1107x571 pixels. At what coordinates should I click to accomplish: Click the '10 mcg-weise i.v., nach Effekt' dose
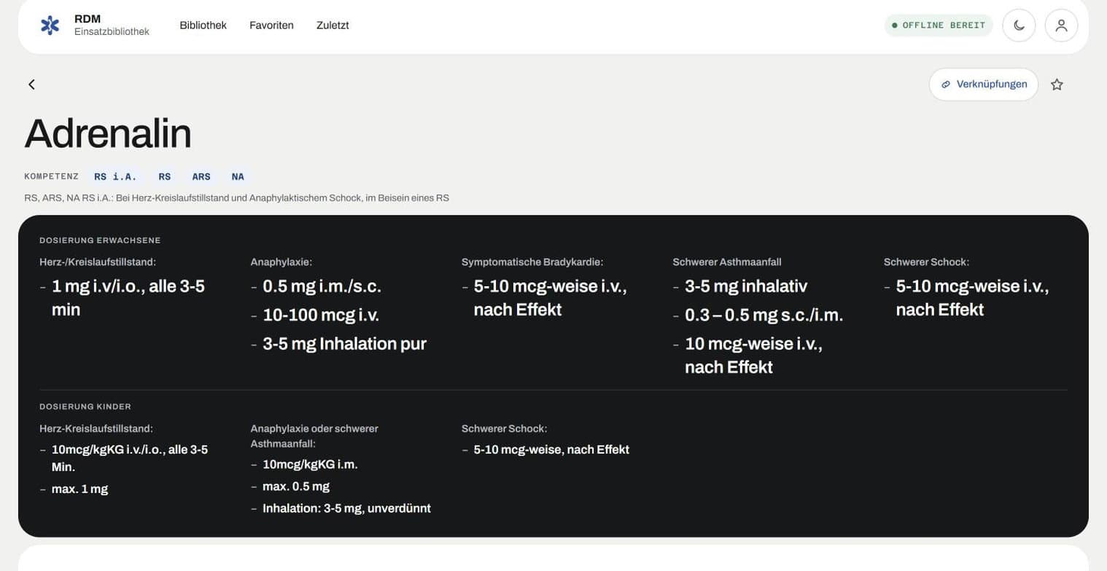(754, 355)
